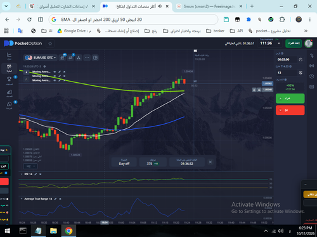Open the trophy achievements icon in left sidebar
Image resolution: width=317 pixels, height=237 pixels.
click(x=9, y=80)
